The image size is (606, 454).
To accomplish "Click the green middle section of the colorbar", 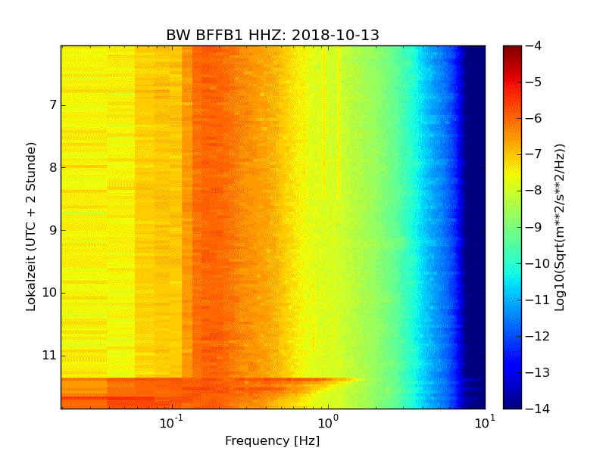I will [x=512, y=227].
